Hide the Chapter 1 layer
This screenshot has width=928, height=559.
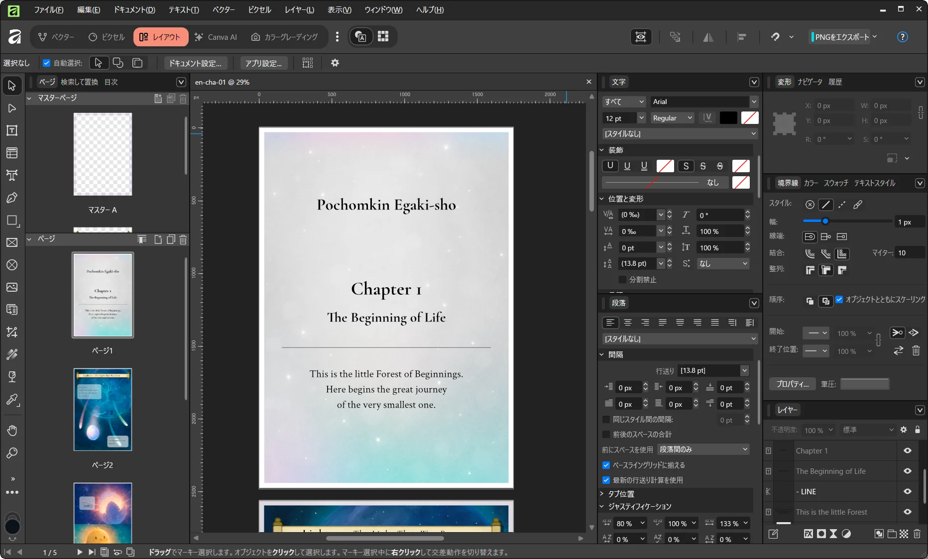907,450
